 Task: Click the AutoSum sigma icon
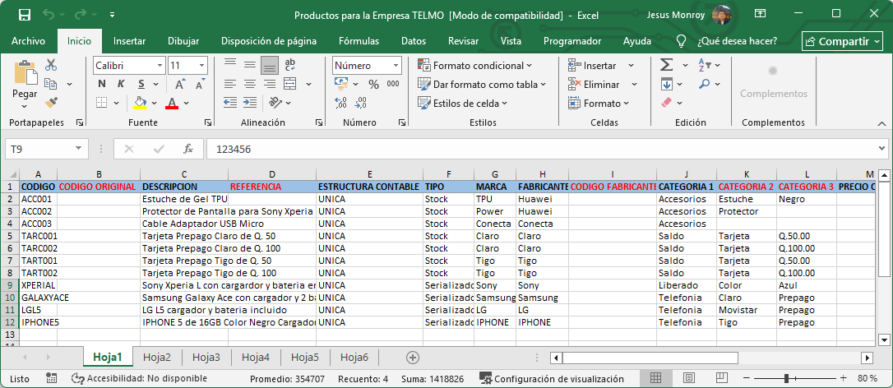pyautogui.click(x=667, y=65)
